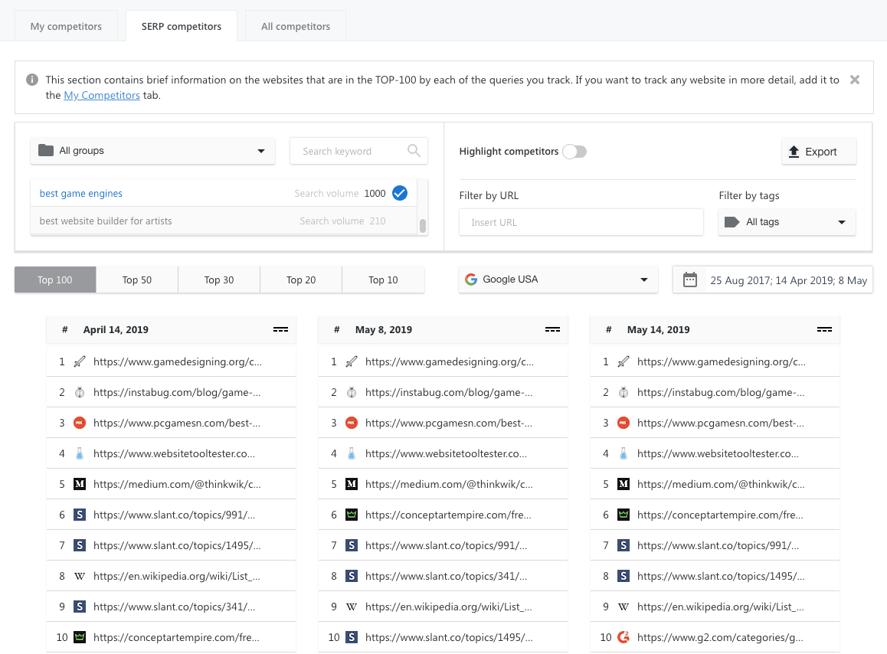Click the column menu icon for May 14, 2019
This screenshot has width=887, height=654.
click(824, 329)
